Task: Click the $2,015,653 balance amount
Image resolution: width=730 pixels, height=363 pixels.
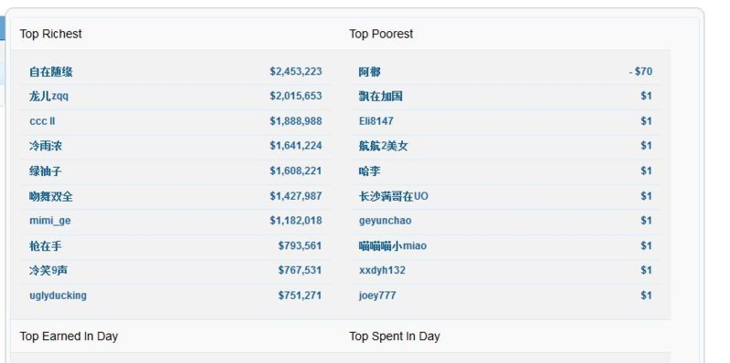Action: (x=296, y=96)
